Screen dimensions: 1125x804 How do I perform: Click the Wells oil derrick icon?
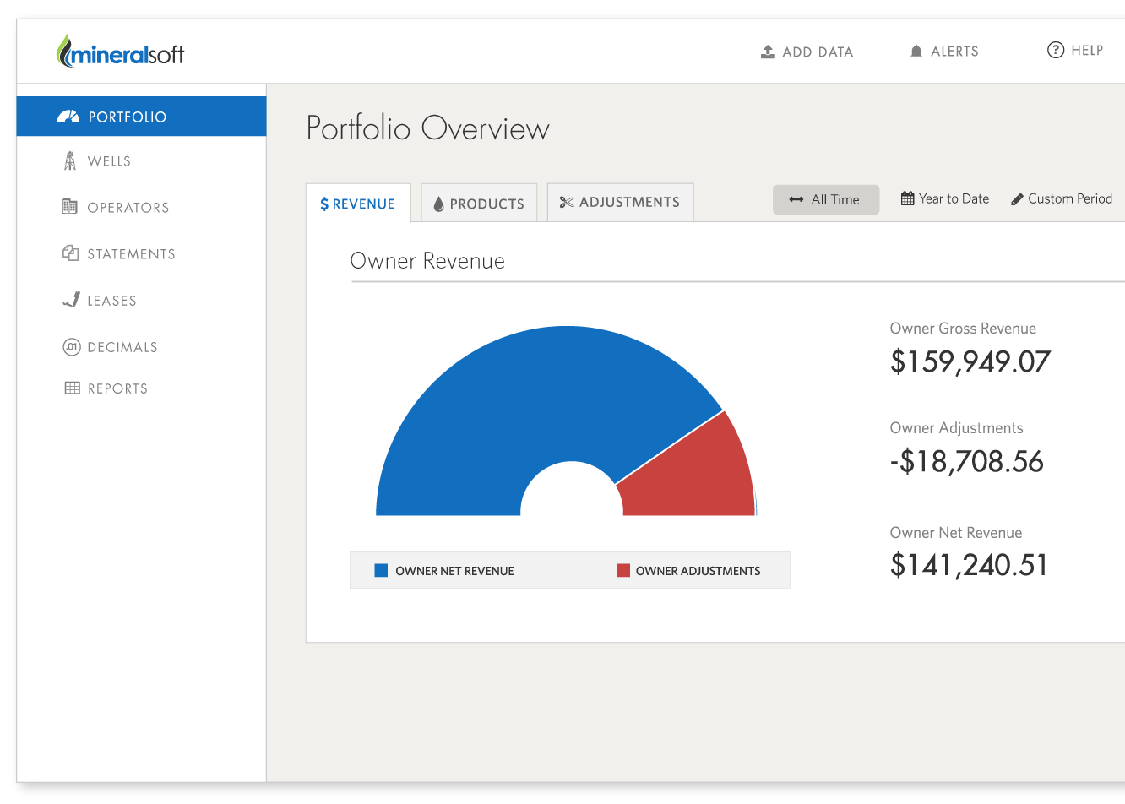[x=70, y=160]
